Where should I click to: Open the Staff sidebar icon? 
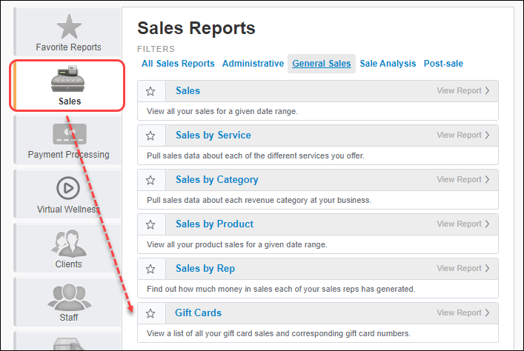[69, 296]
